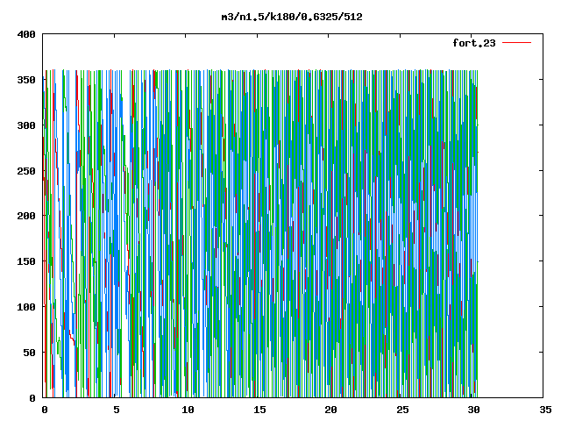The image size is (561, 421).
Task: Click the fort.23 legend label
Action: click(474, 43)
